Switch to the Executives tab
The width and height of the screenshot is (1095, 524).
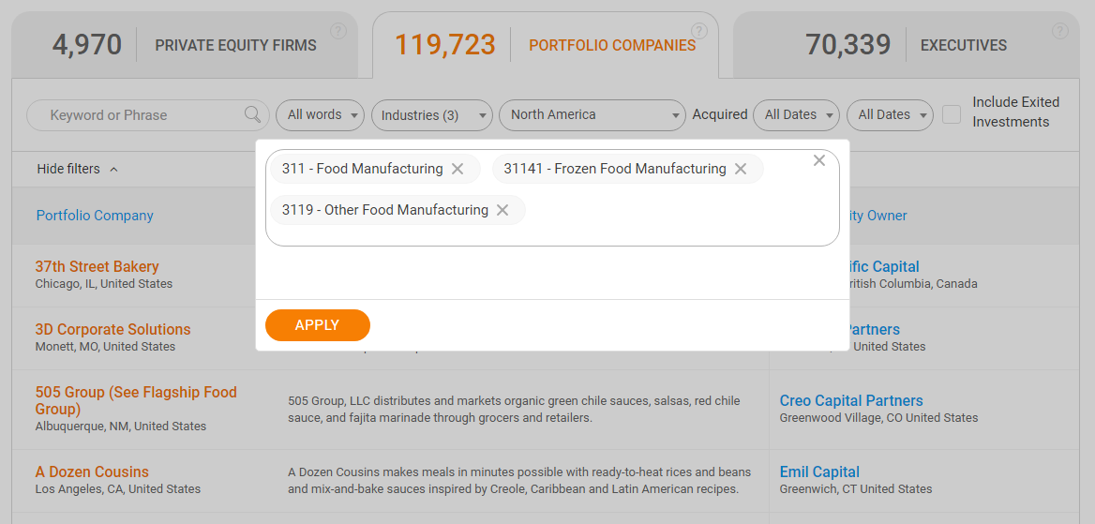tap(906, 45)
